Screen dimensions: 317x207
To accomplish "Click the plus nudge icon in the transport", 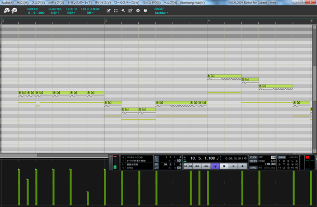I will 184,157.
